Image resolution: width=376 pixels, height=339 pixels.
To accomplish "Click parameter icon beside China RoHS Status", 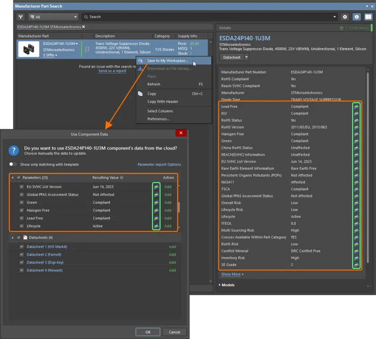I will (x=356, y=148).
